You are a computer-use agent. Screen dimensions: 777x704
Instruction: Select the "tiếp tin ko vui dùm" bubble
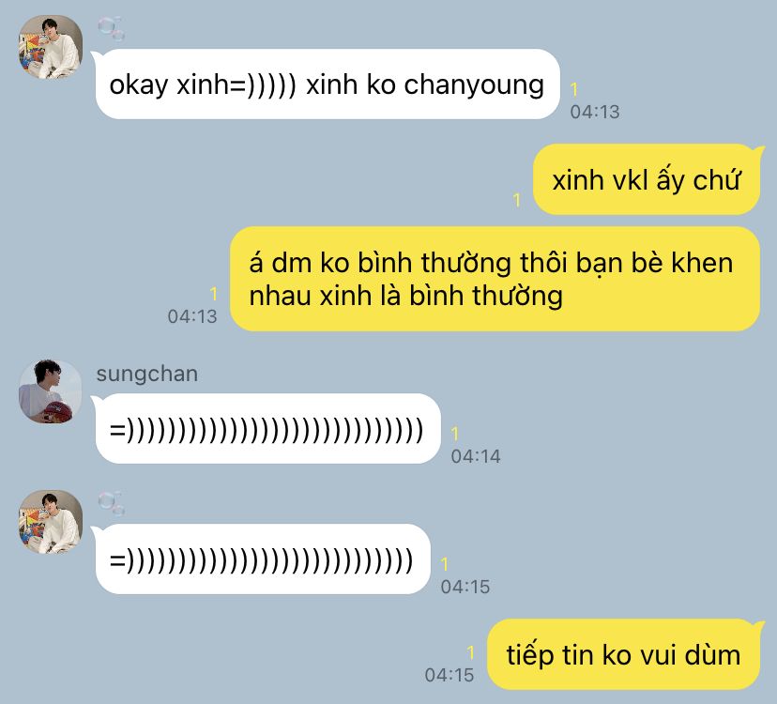click(623, 654)
